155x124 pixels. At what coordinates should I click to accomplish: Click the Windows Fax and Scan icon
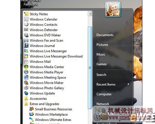[26, 40]
